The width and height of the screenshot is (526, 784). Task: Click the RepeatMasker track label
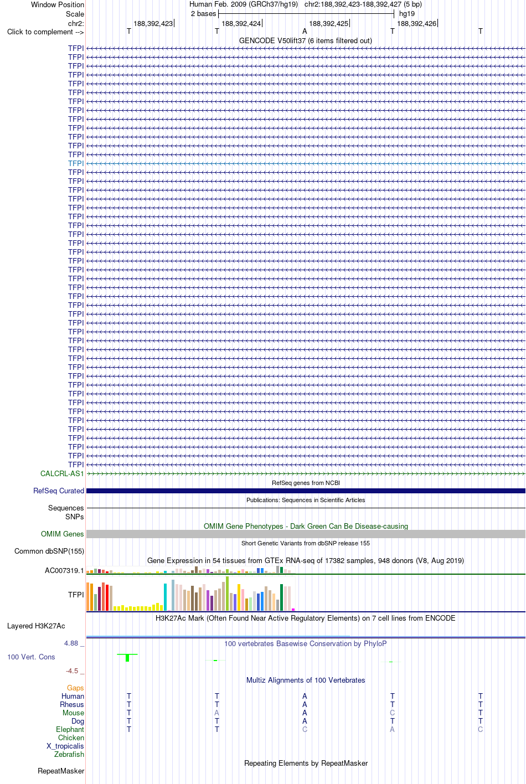(x=61, y=771)
